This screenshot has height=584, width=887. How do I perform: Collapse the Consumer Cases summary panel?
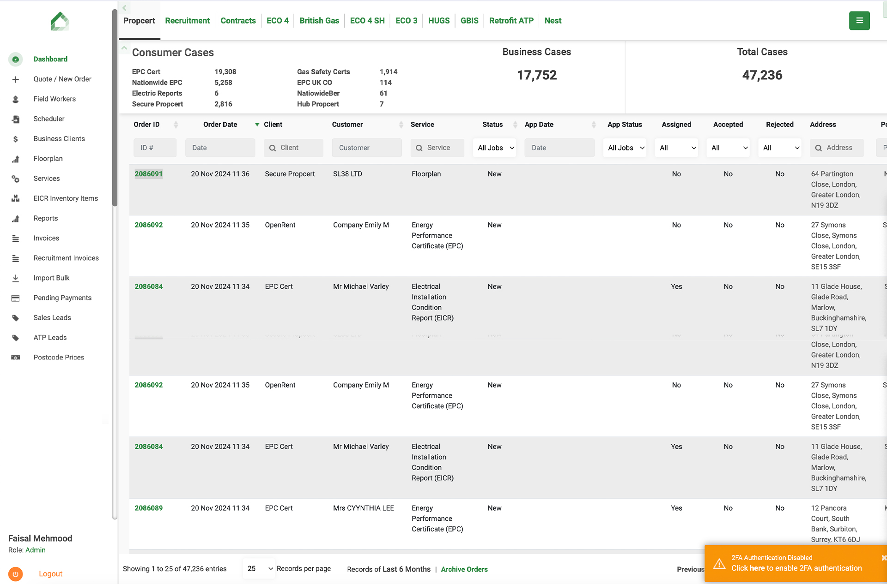pos(124,48)
